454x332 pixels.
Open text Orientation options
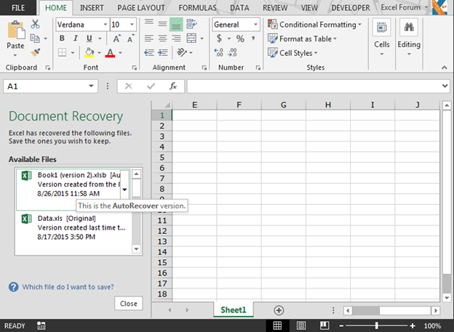pyautogui.click(x=182, y=52)
